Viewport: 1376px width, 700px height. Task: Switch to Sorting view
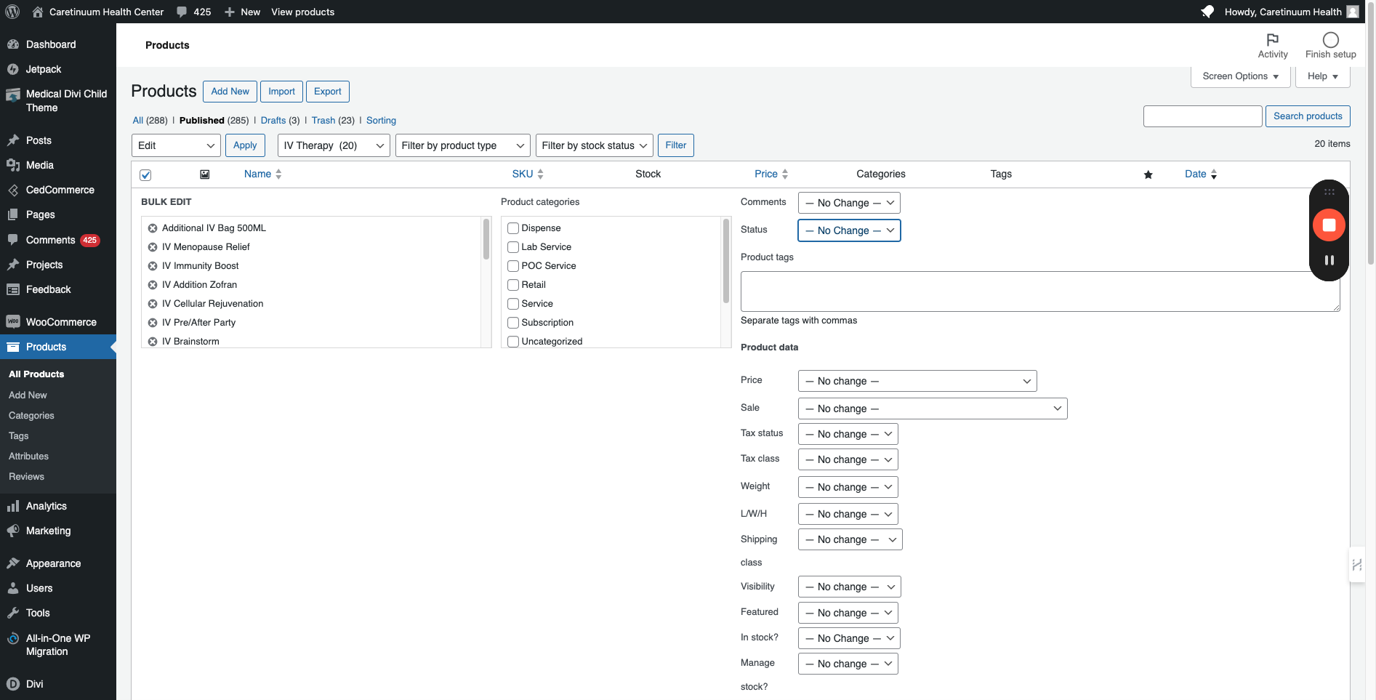[x=381, y=121]
